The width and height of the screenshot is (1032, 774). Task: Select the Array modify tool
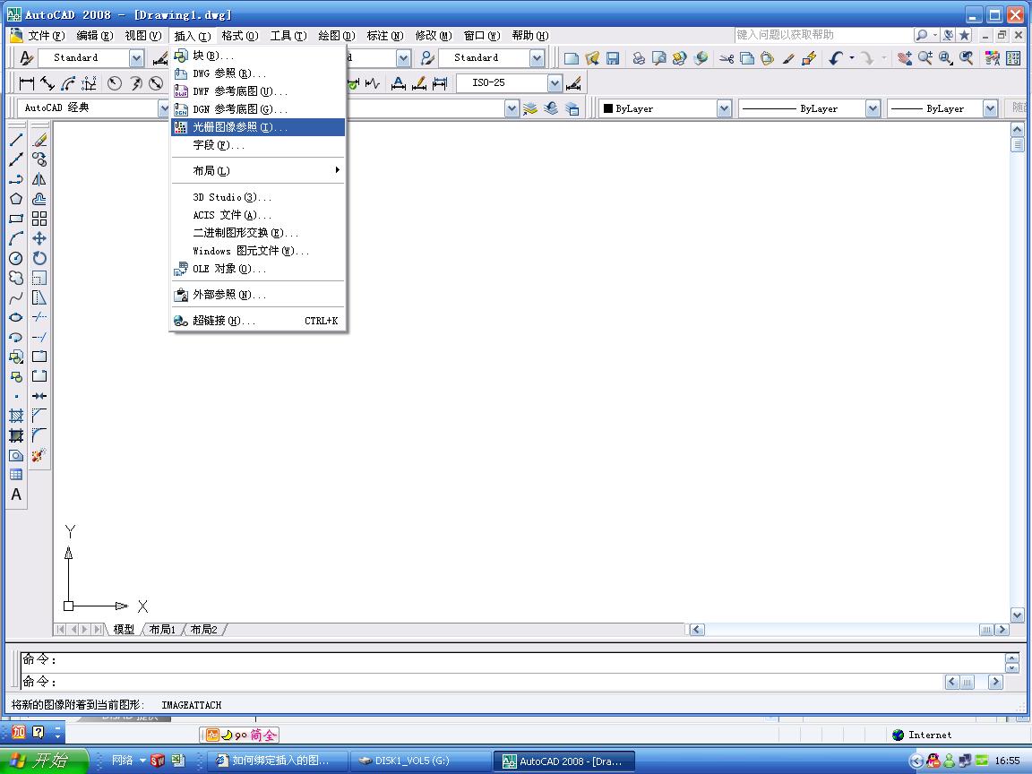click(39, 219)
